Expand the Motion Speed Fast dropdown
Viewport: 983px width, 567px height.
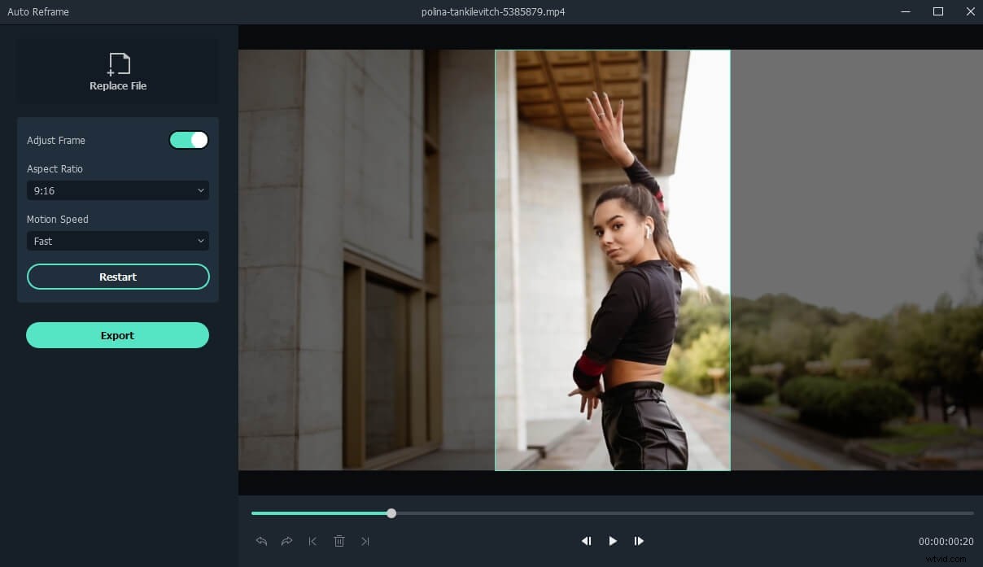point(118,241)
